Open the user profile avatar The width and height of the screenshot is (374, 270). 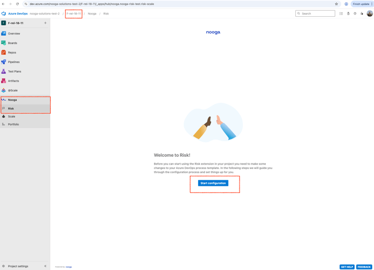370,13
